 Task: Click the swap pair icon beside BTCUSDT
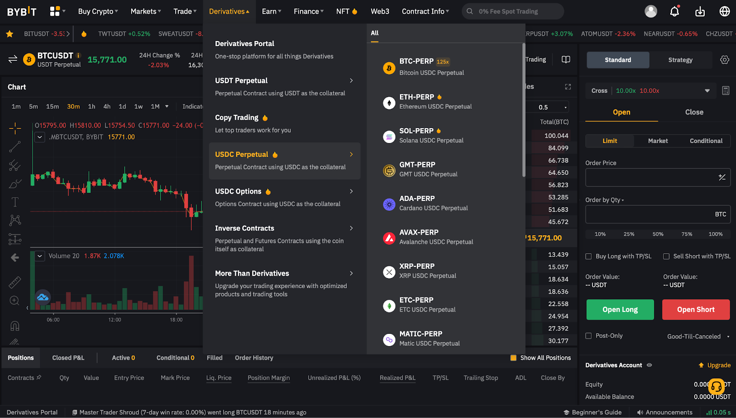coord(13,59)
